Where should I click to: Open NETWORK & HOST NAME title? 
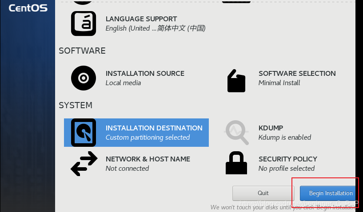click(x=148, y=159)
